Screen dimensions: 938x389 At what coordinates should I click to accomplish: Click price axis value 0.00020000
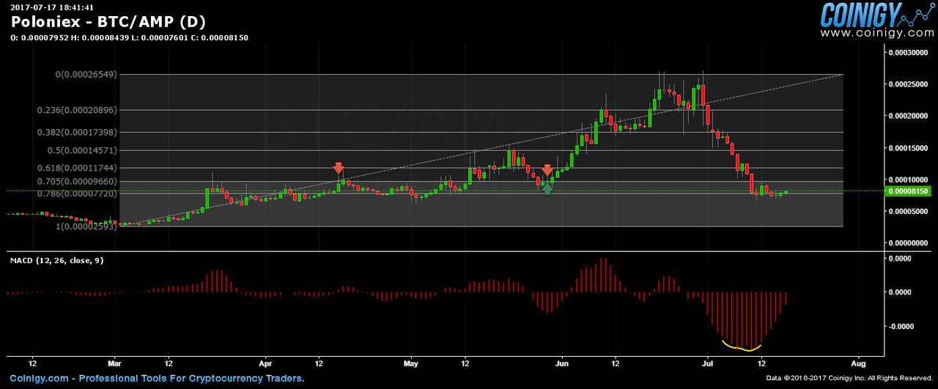pyautogui.click(x=908, y=116)
